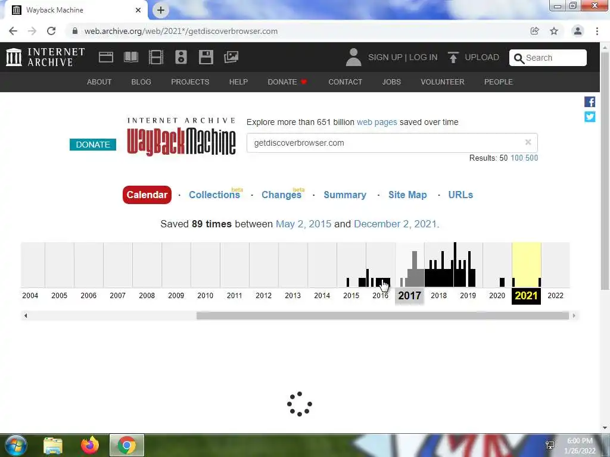Open the May 2, 2015 capture link
The width and height of the screenshot is (610, 457).
click(303, 224)
